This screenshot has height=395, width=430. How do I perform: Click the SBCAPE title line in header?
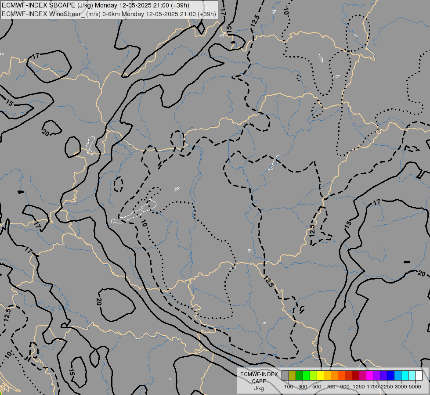tap(95, 5)
